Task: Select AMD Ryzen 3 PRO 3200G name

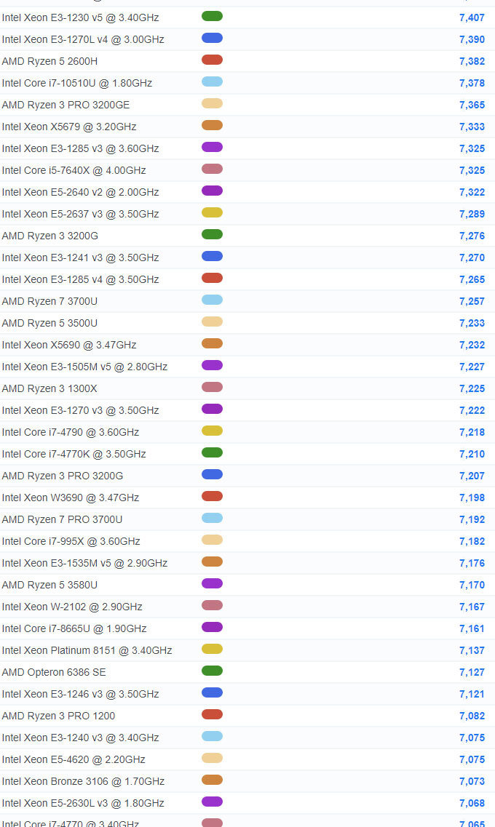Action: (63, 476)
